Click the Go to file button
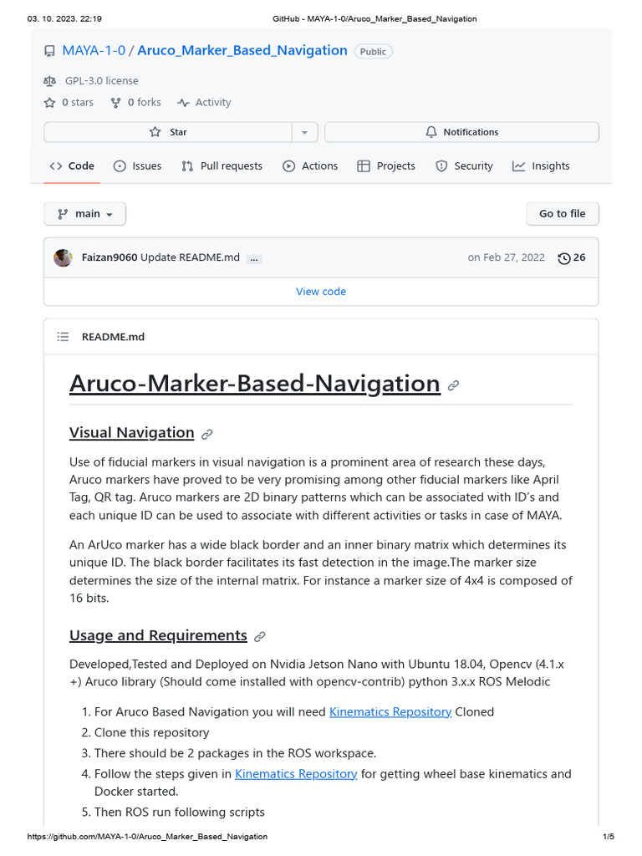 [562, 214]
